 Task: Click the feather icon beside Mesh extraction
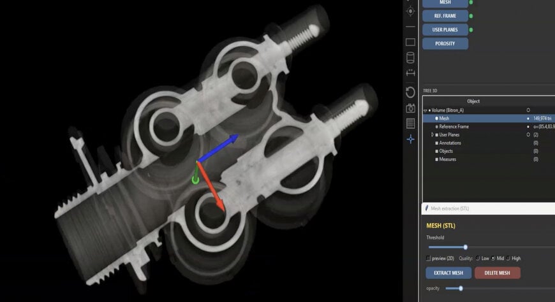427,208
